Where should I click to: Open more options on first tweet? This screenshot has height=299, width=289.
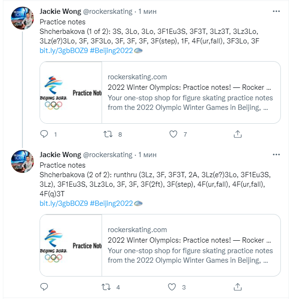pos(276,11)
